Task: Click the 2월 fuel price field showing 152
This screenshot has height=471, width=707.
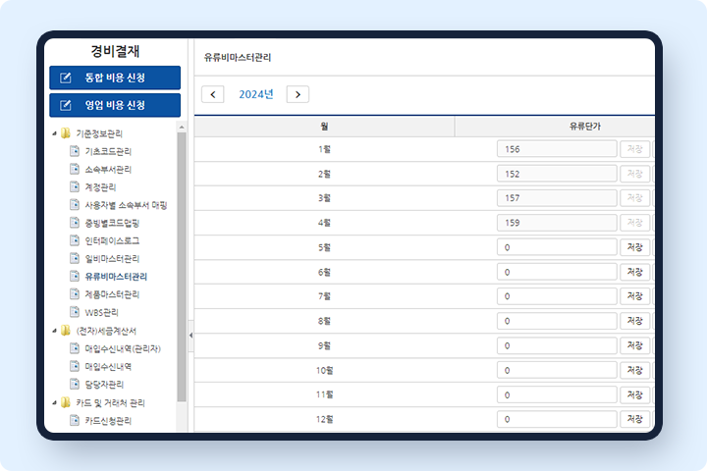Action: point(557,174)
